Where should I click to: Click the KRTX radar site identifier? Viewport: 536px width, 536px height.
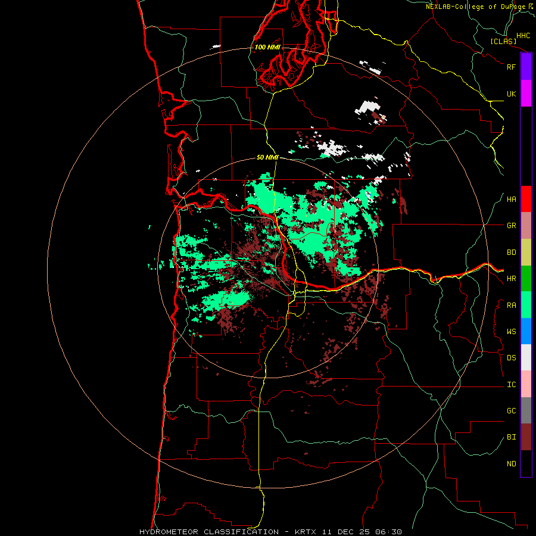coord(306,532)
